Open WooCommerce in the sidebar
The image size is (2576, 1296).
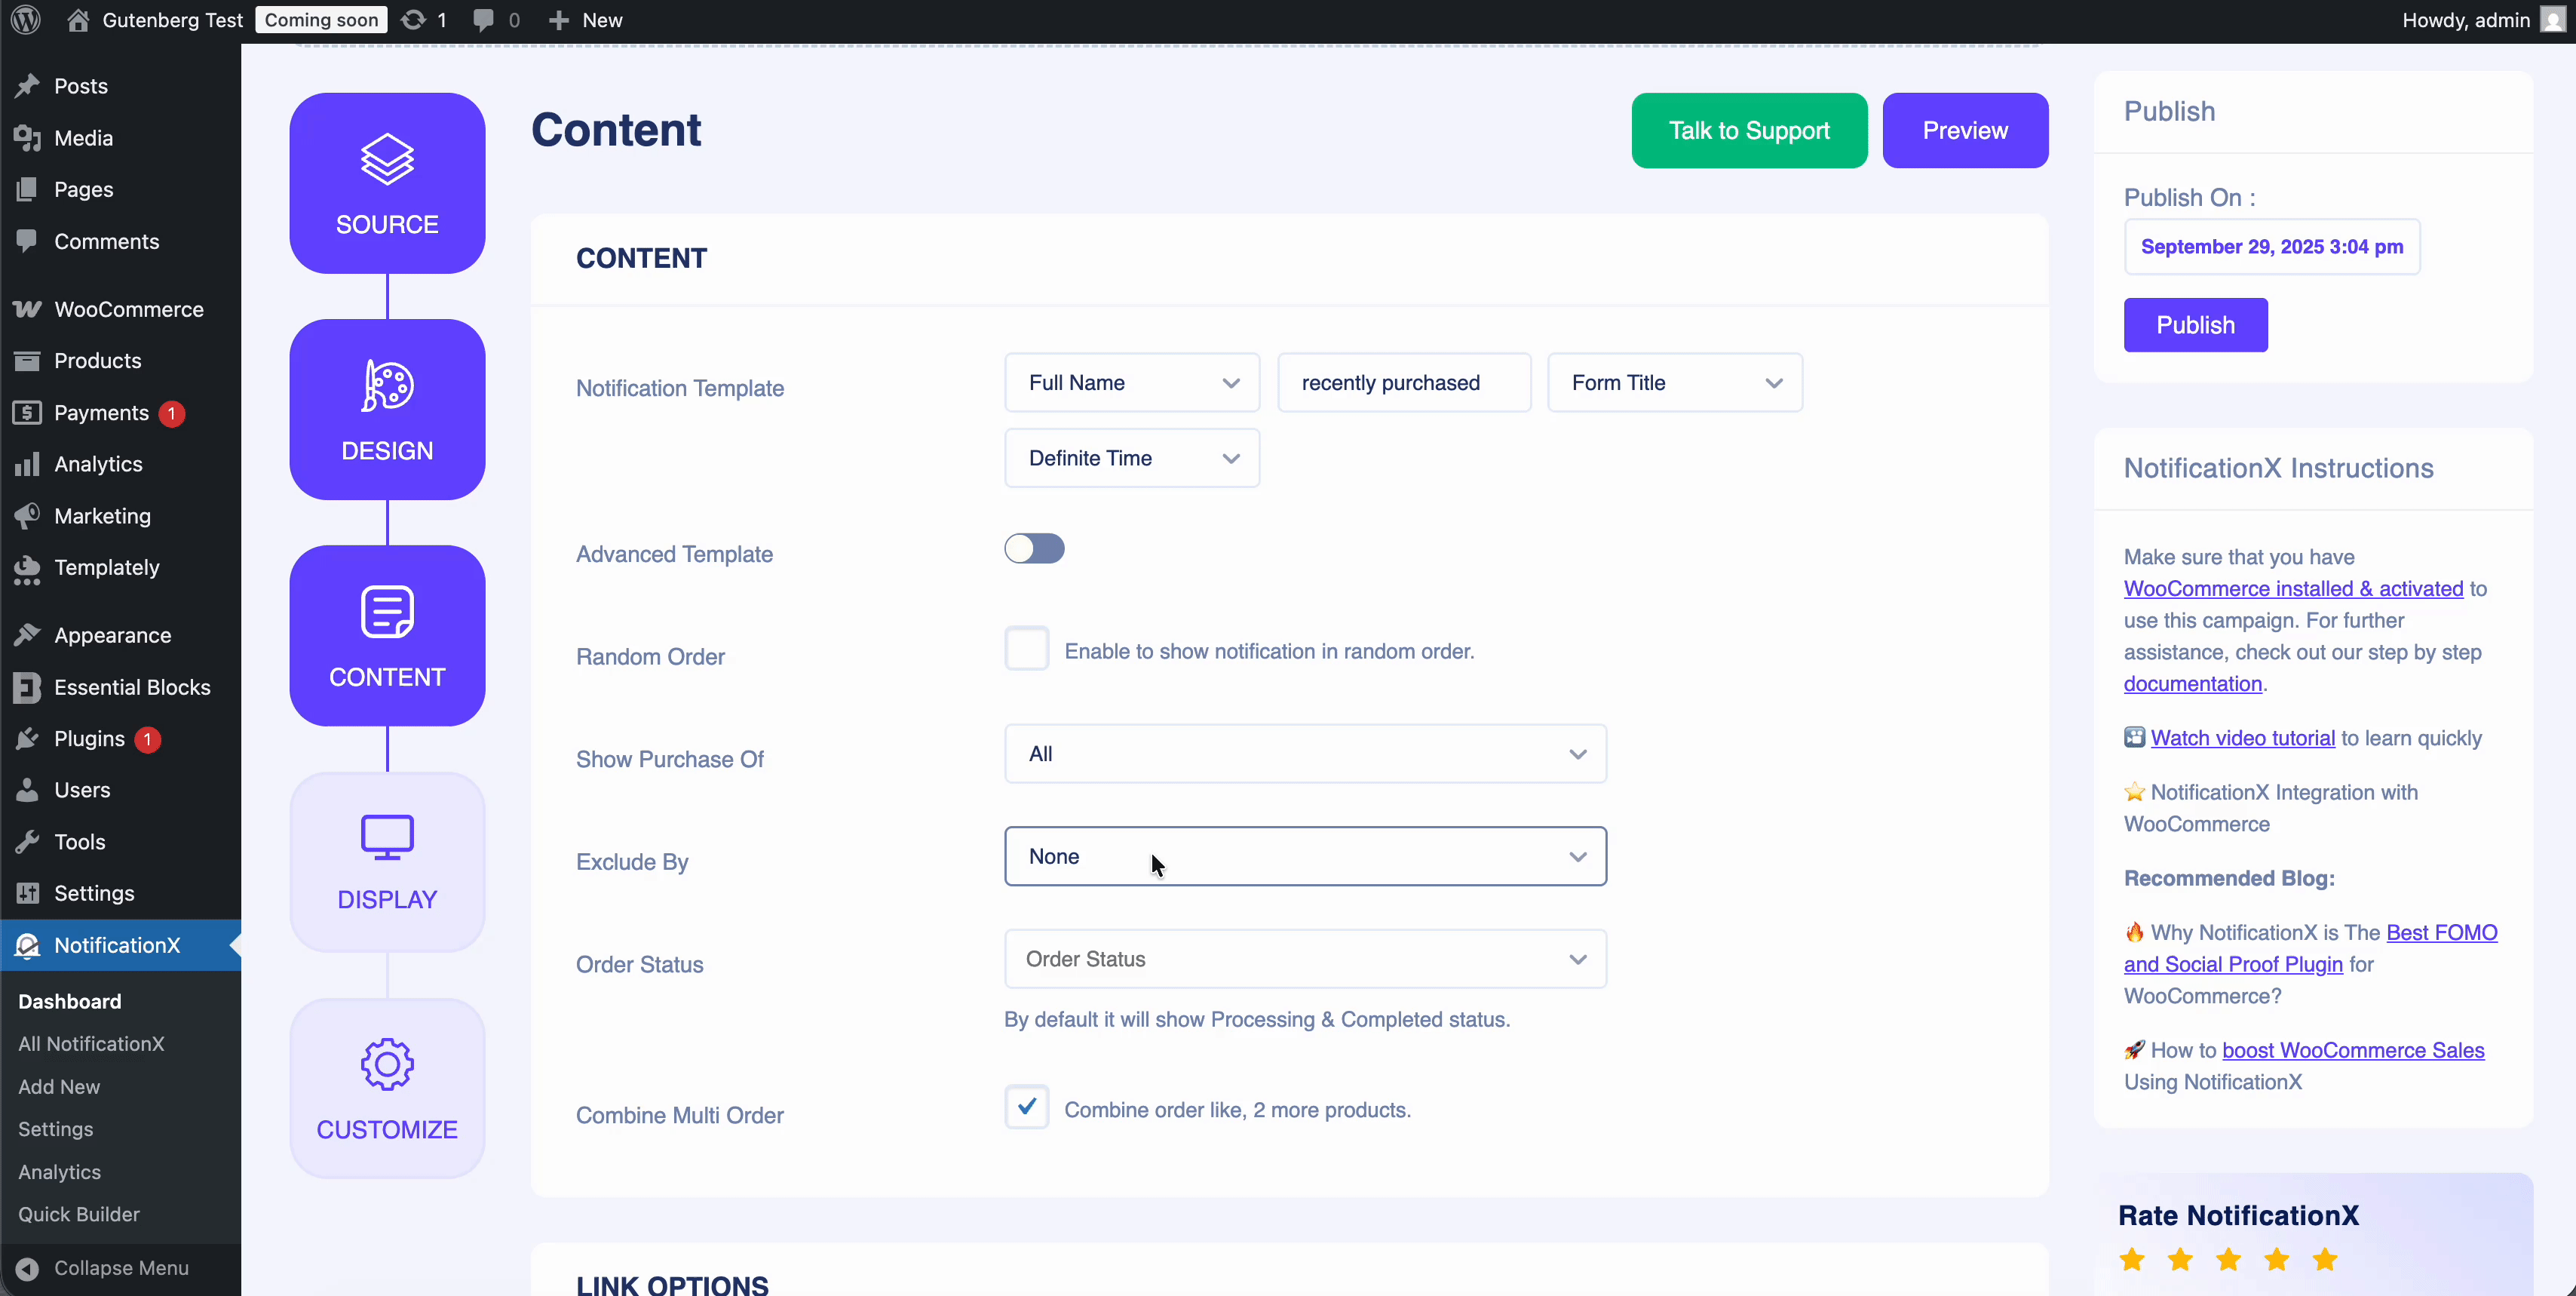128,309
